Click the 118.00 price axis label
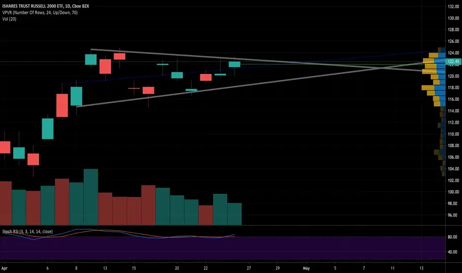Screen dimensions: 462x273 453,88
